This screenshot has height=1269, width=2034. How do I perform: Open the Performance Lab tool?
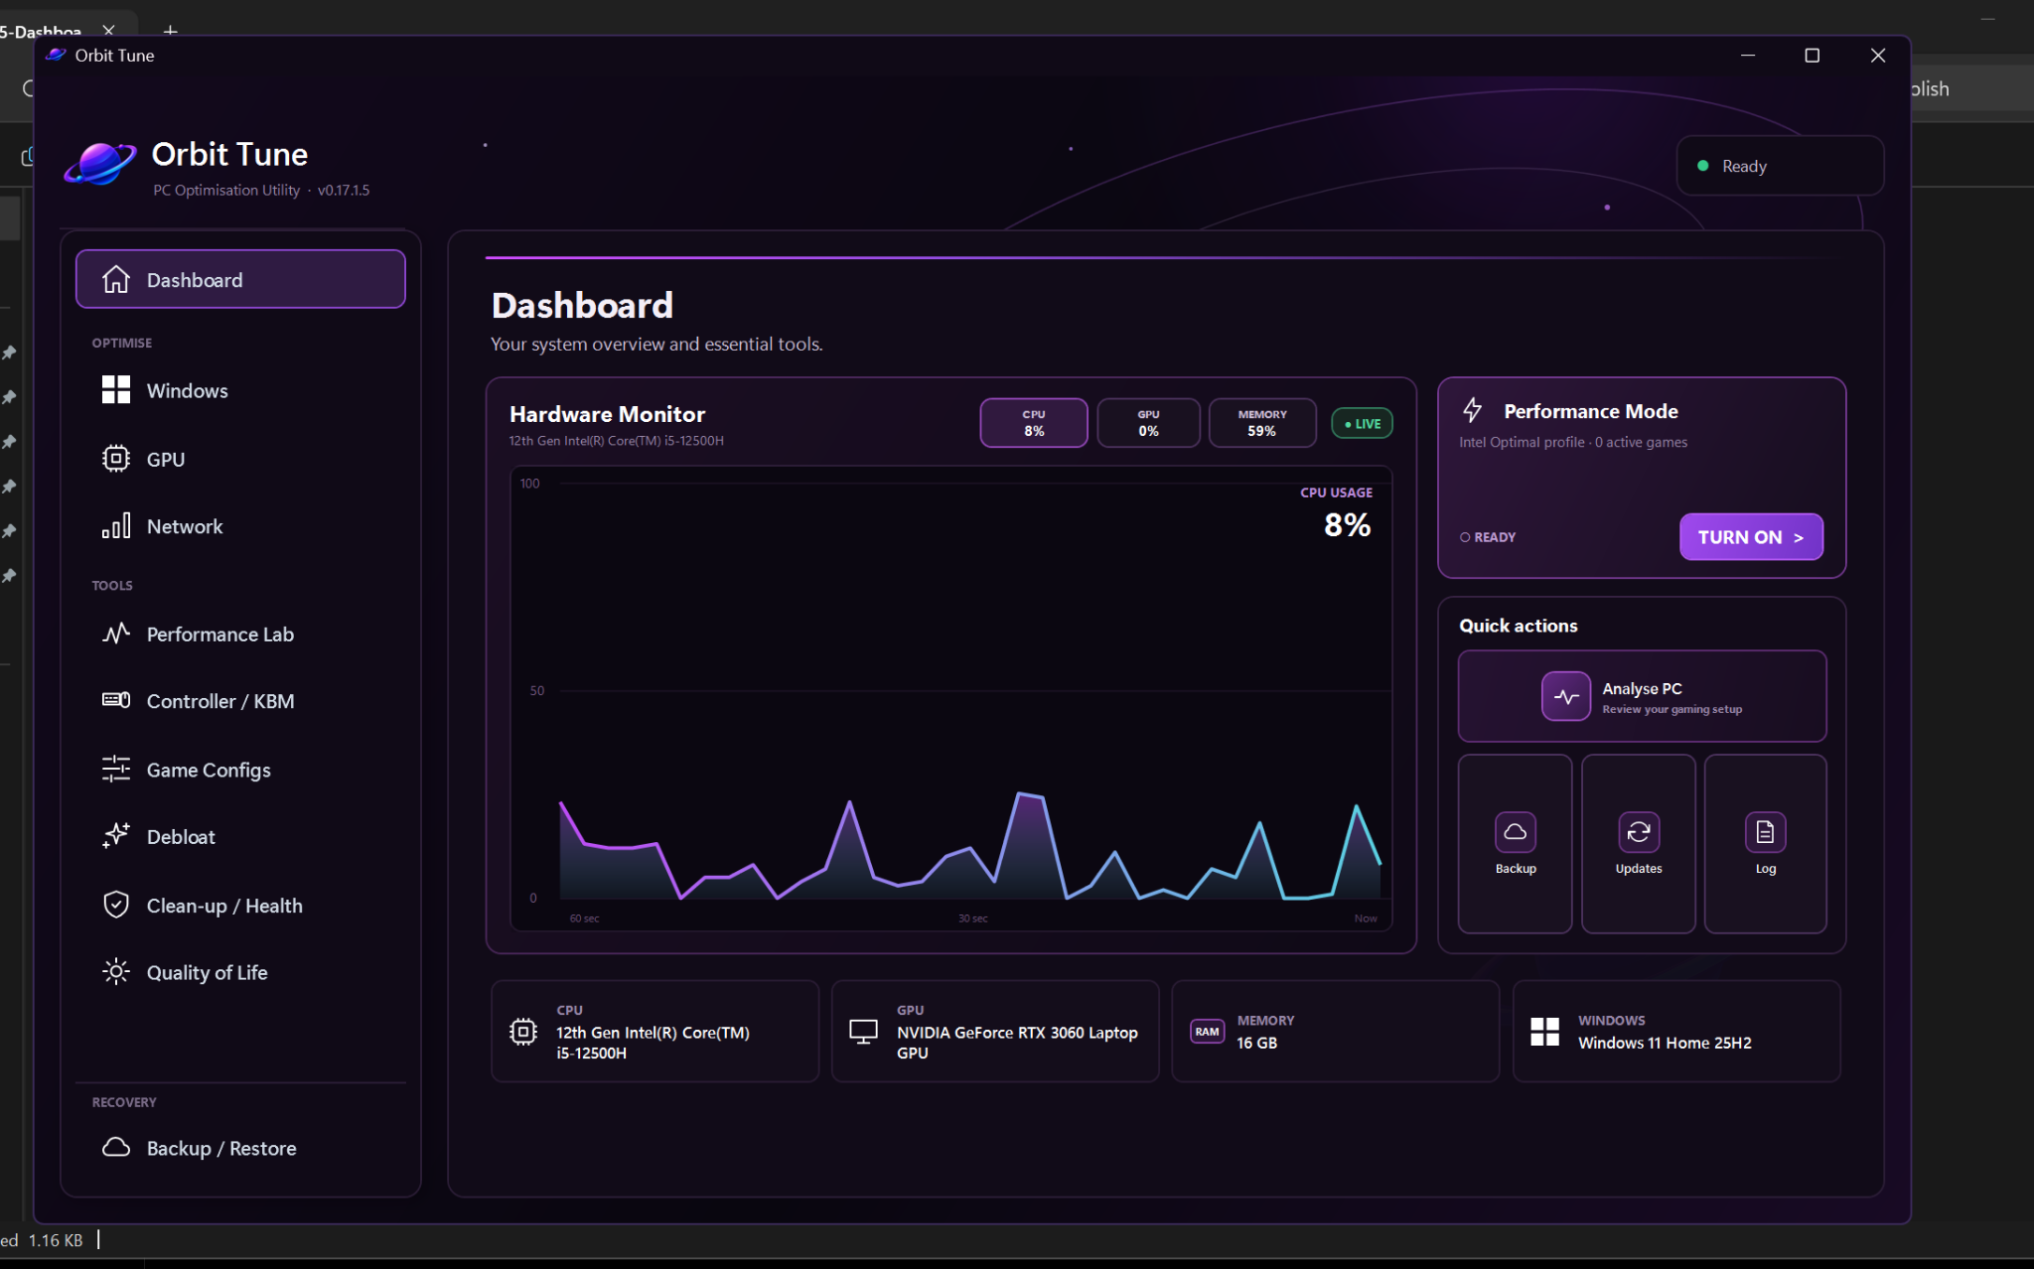tap(240, 634)
